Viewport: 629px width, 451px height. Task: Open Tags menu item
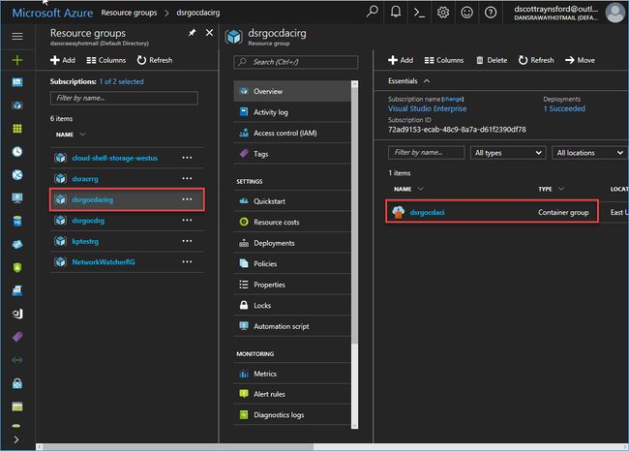292,154
